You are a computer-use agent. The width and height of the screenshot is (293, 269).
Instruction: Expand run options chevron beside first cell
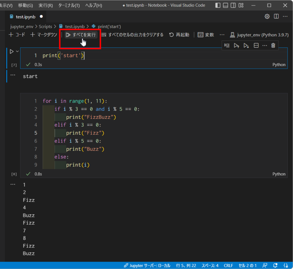(x=17, y=52)
